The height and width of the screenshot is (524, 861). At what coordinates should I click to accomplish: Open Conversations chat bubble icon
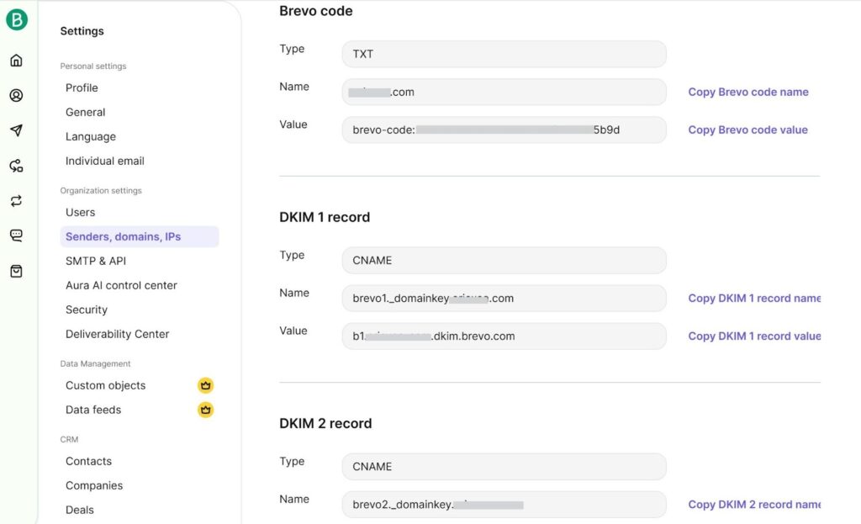pos(16,236)
